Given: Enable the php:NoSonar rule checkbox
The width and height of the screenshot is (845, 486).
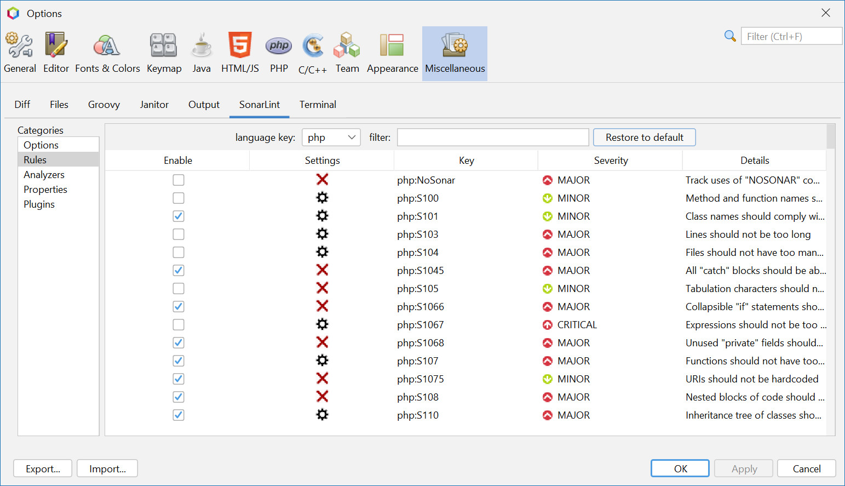Looking at the screenshot, I should coord(178,180).
